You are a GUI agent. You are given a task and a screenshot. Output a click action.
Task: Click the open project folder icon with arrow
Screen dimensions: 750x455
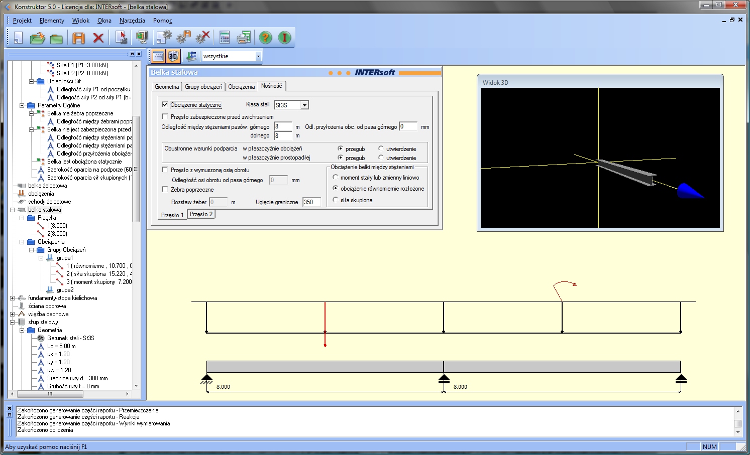[x=37, y=38]
